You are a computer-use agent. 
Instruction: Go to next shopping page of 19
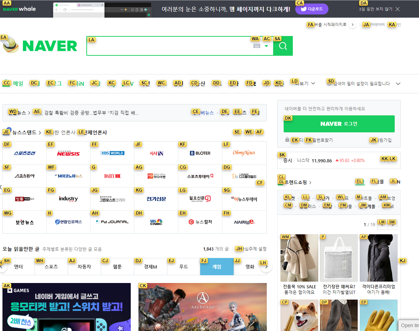tap(392, 224)
